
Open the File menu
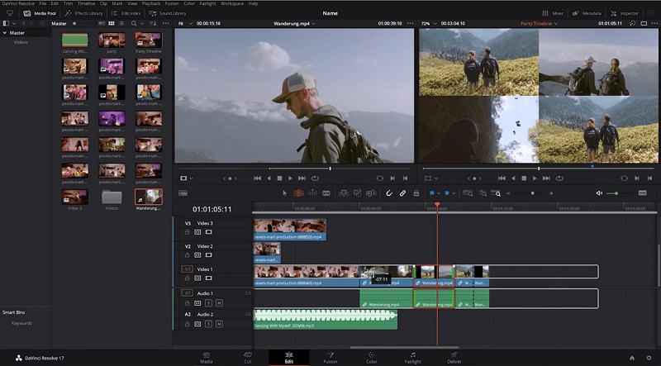[43, 3]
